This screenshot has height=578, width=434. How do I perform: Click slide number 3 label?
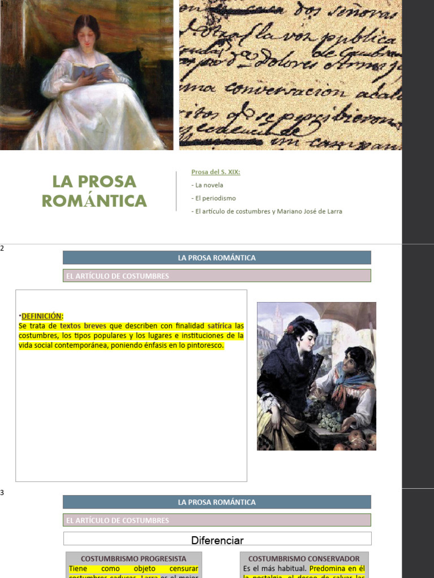pyautogui.click(x=2, y=493)
